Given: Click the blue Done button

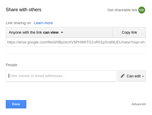Looking at the screenshot, I should pos(16,104).
